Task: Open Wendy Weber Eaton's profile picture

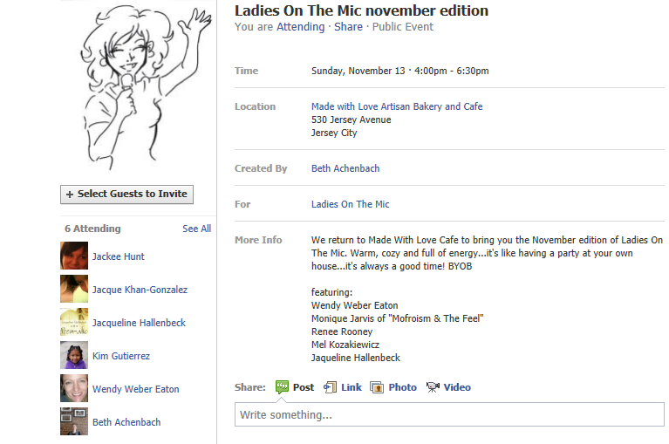Action: (x=74, y=389)
